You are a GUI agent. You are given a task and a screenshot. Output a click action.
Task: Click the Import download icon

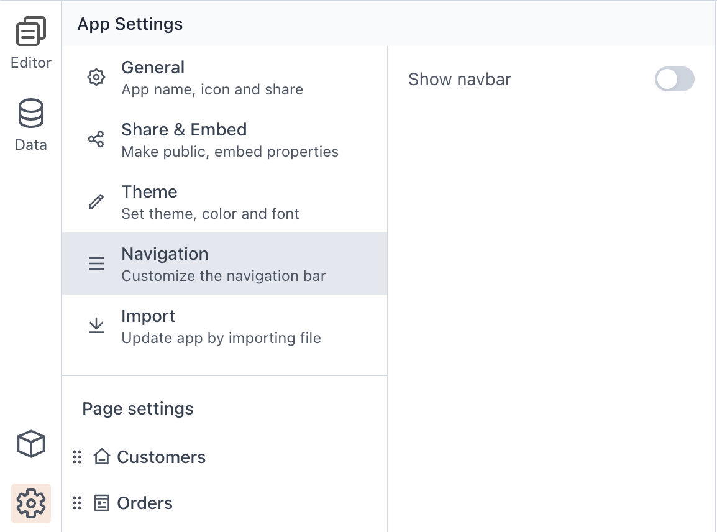(x=96, y=326)
